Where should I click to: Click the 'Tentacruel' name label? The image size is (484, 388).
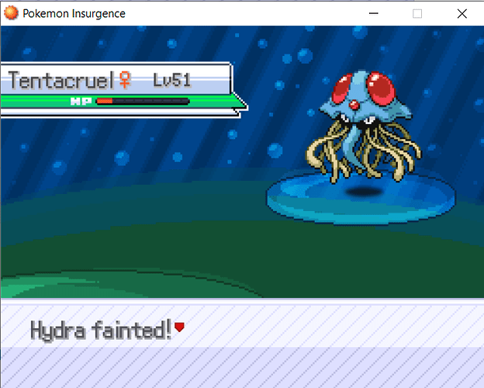click(x=61, y=81)
